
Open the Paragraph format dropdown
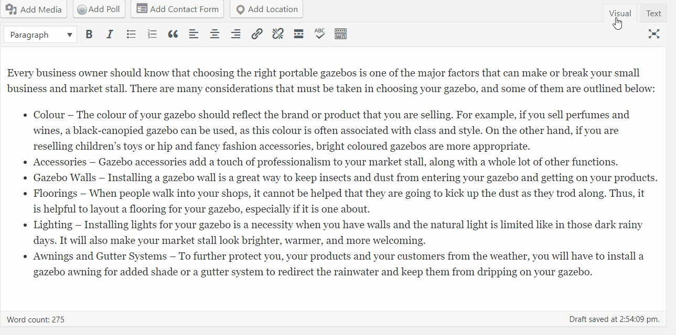[40, 35]
